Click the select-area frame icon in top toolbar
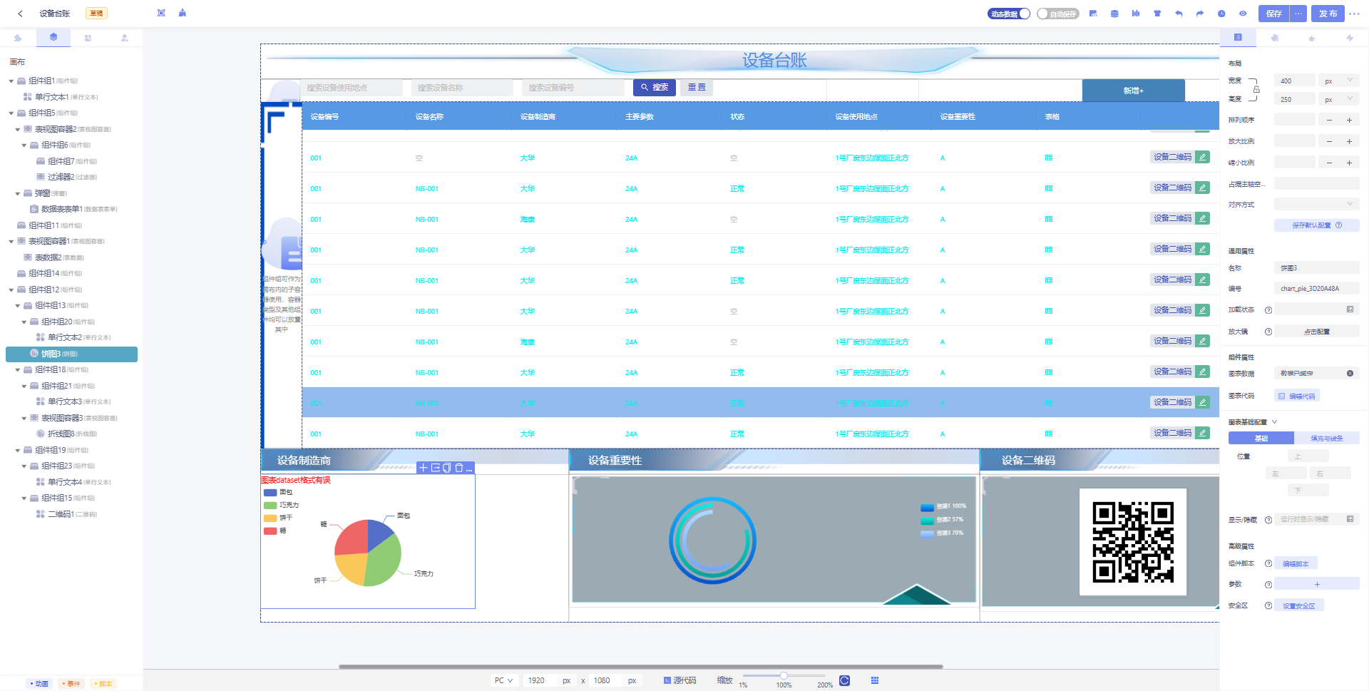Viewport: 1369px width, 691px height. tap(162, 13)
